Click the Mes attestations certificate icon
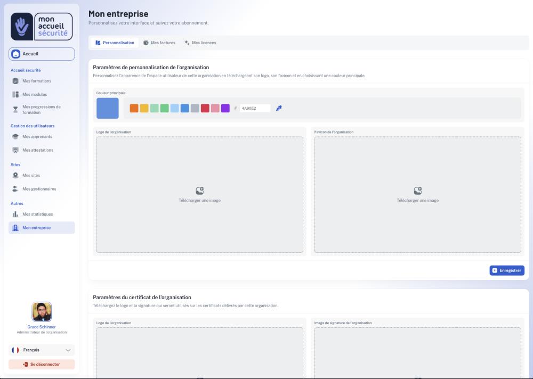 pyautogui.click(x=15, y=150)
